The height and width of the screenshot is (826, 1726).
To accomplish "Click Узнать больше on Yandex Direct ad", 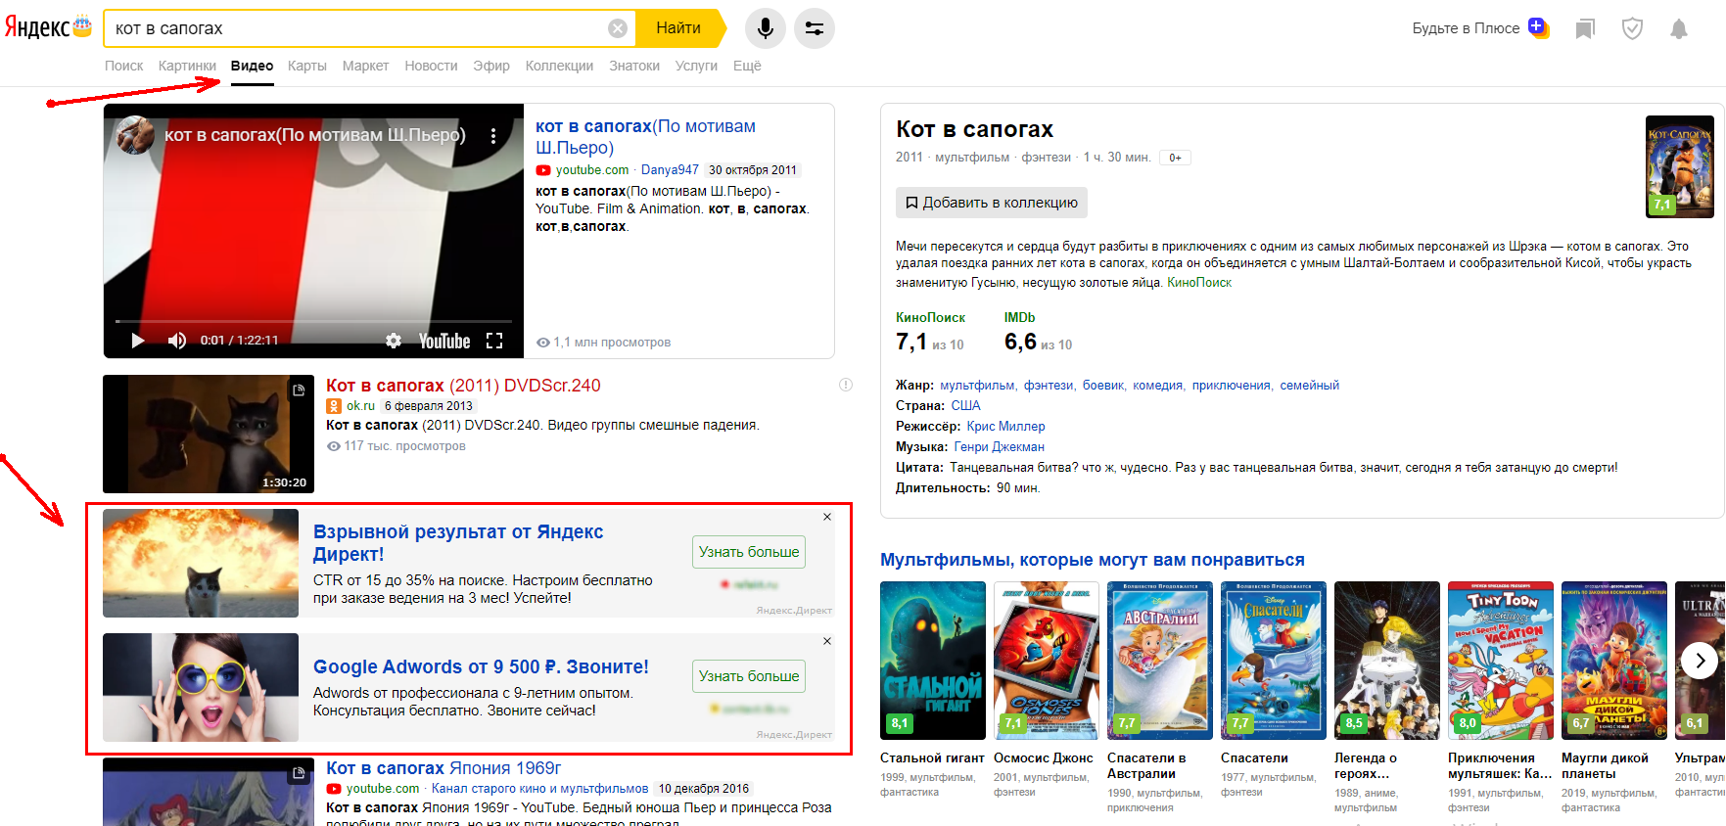I will [749, 552].
